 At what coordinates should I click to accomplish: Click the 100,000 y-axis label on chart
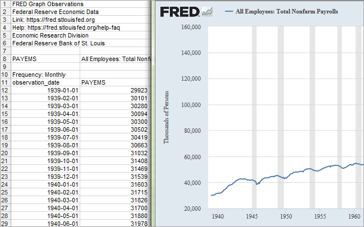pyautogui.click(x=191, y=105)
